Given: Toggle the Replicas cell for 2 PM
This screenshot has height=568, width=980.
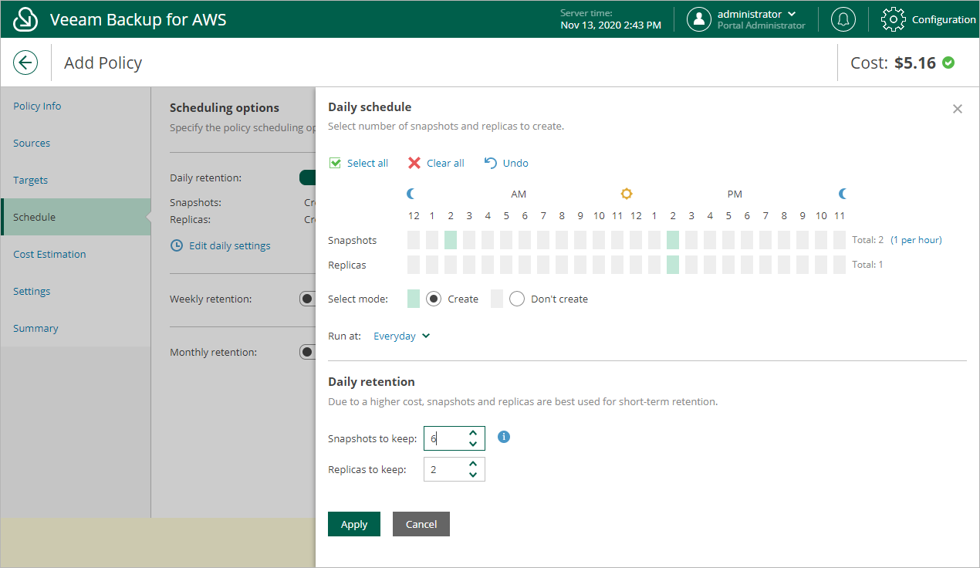Looking at the screenshot, I should click(x=673, y=265).
